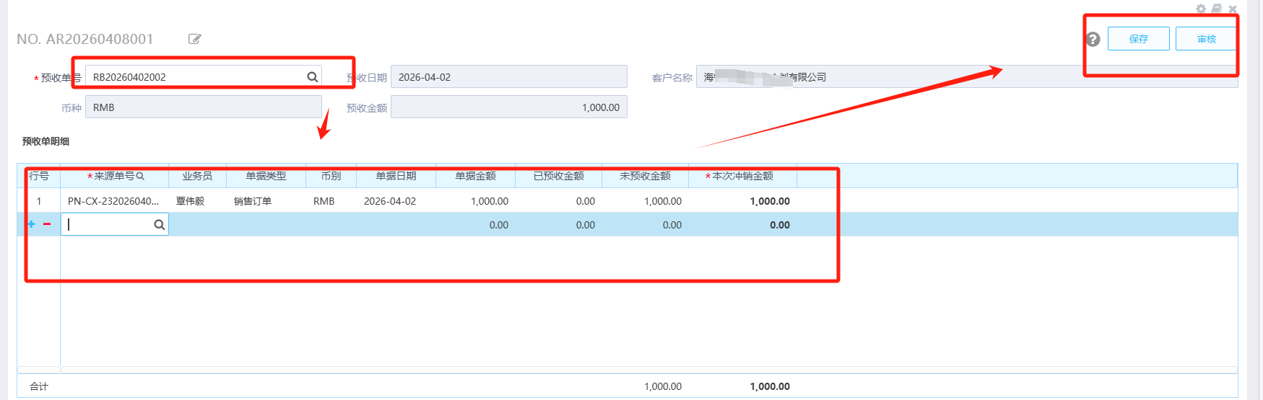This screenshot has height=400, width=1263.
Task: Click the RMB cell in row 1
Action: click(x=331, y=201)
